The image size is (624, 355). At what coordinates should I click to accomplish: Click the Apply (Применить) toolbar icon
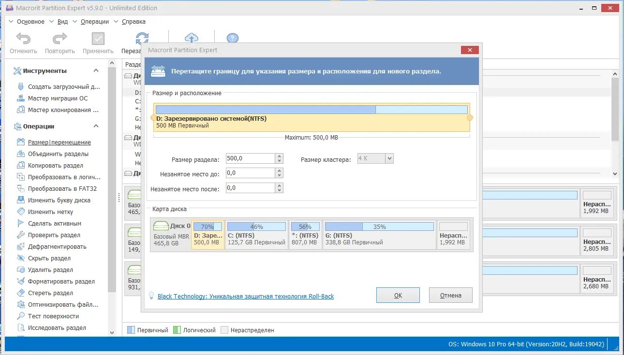point(98,39)
